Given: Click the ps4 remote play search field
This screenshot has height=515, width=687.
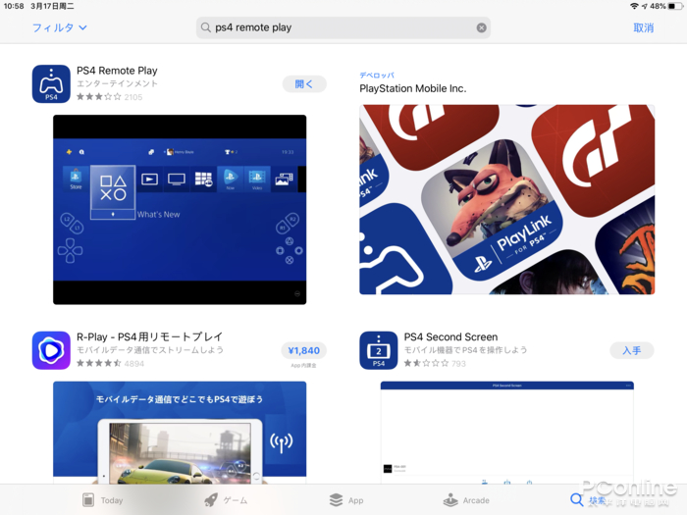Looking at the screenshot, I should tap(343, 27).
